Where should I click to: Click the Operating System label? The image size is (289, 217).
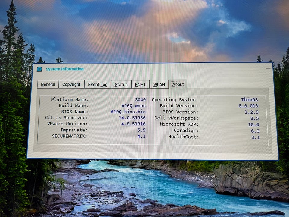pyautogui.click(x=175, y=100)
